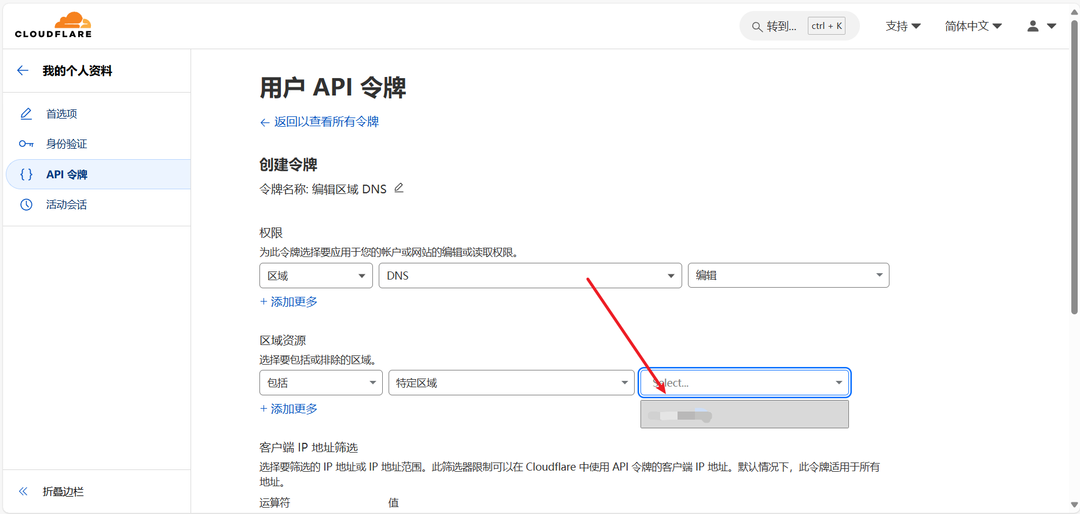Viewport: 1080px width, 514px height.
Task: Open the 区域 permission scope dropdown
Action: 316,276
